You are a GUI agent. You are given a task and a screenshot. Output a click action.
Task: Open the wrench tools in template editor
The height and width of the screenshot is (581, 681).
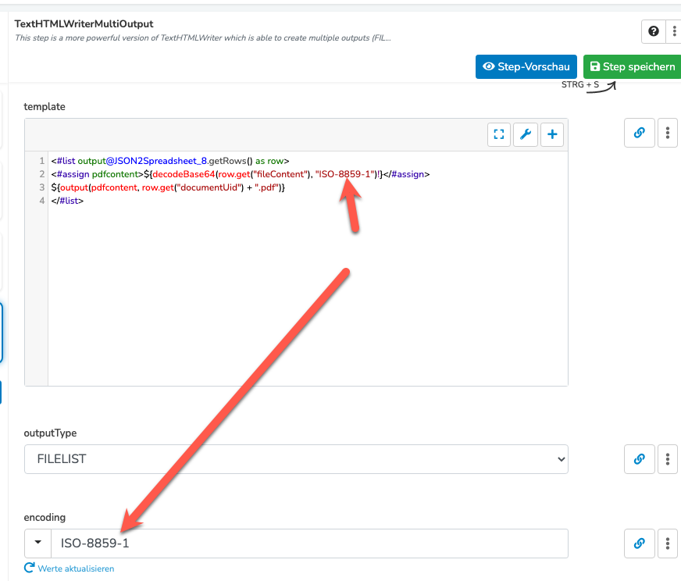(526, 134)
